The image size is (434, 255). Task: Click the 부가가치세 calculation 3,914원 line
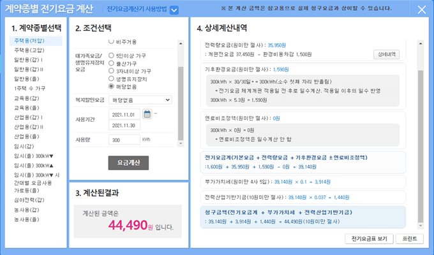point(303,182)
